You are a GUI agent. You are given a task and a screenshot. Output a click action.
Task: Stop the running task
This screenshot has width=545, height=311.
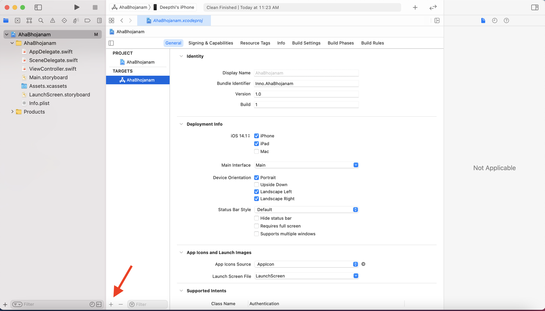(95, 7)
